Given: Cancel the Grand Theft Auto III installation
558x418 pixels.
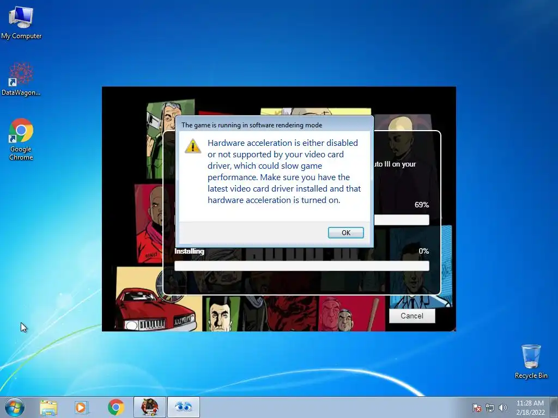Looking at the screenshot, I should [x=412, y=316].
